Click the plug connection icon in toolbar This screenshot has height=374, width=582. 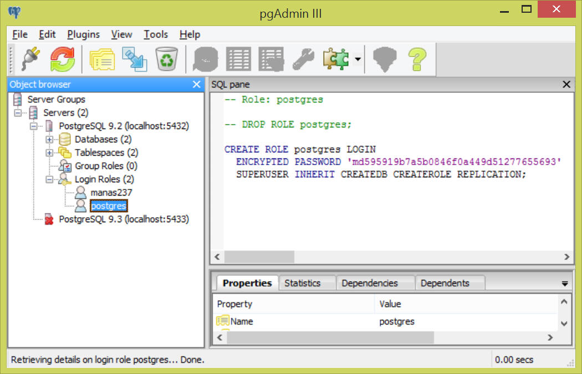[x=29, y=59]
